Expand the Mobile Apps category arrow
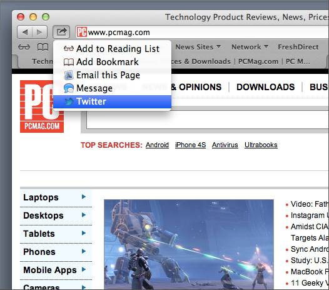Viewport: 329px width, 290px height. point(84,269)
